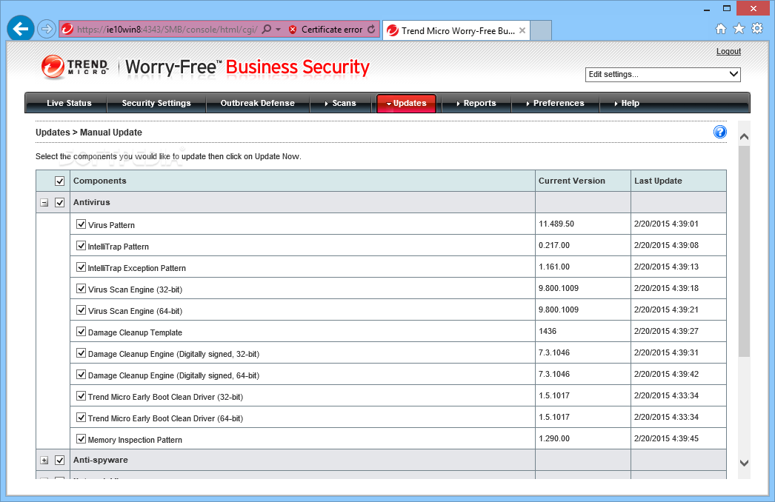Minimize the browser window

coord(707,8)
